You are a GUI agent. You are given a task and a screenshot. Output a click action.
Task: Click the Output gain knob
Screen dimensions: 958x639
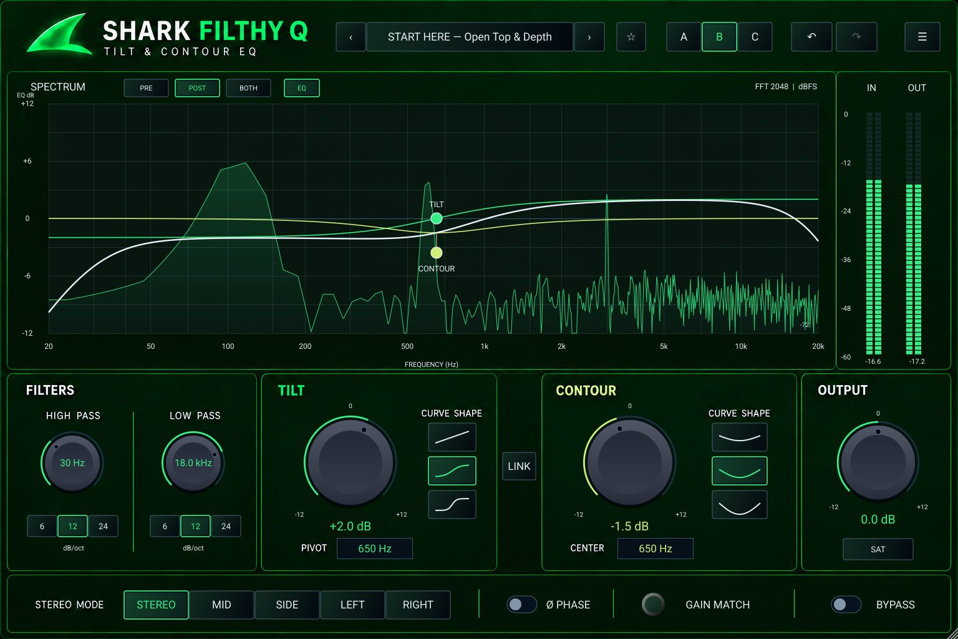pos(878,462)
